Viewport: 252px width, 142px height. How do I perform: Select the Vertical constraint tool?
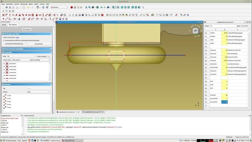point(10,15)
